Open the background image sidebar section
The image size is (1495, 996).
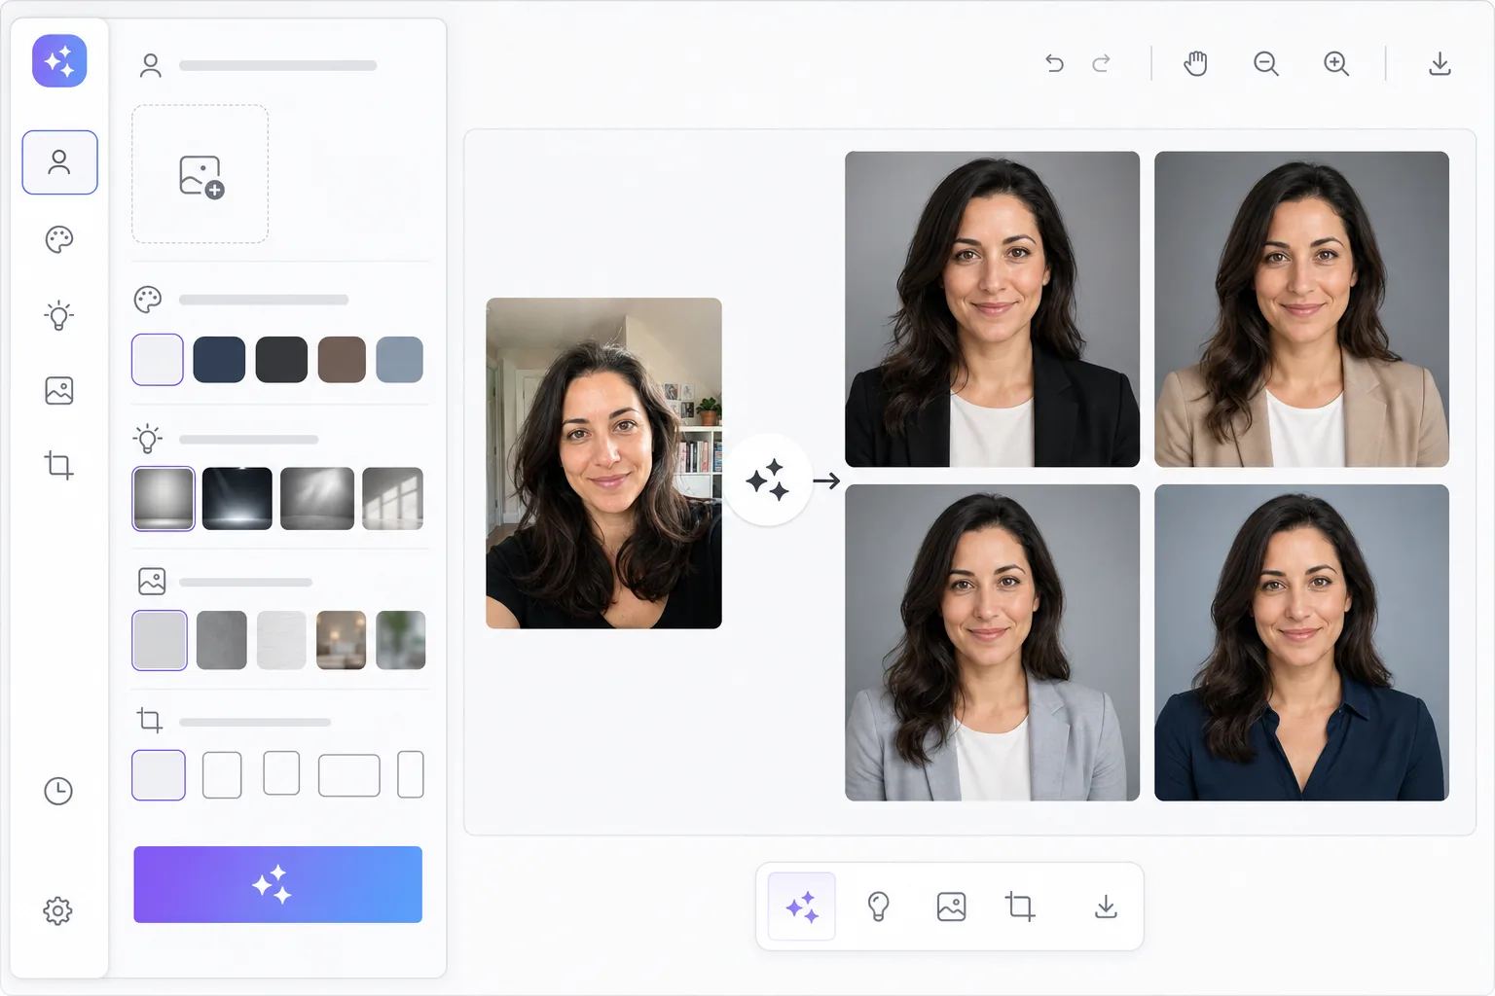pos(59,391)
